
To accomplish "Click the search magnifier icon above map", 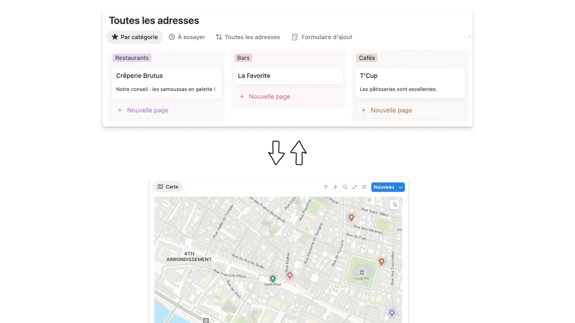I will (x=345, y=187).
